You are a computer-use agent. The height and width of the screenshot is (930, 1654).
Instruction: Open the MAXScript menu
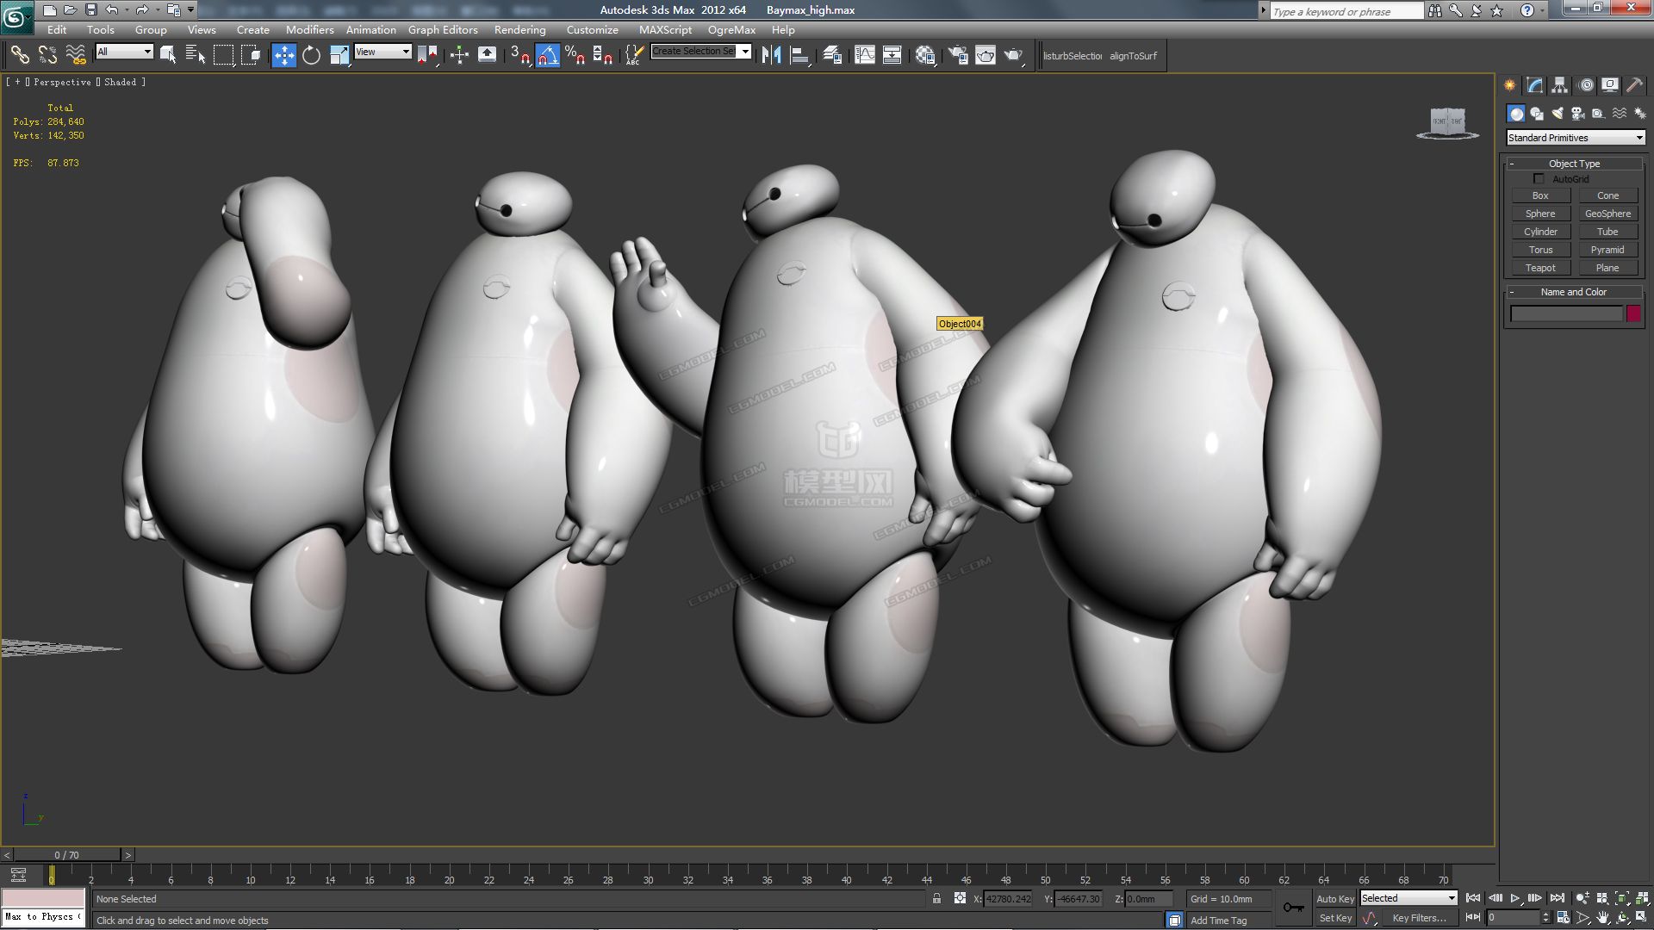tap(665, 30)
